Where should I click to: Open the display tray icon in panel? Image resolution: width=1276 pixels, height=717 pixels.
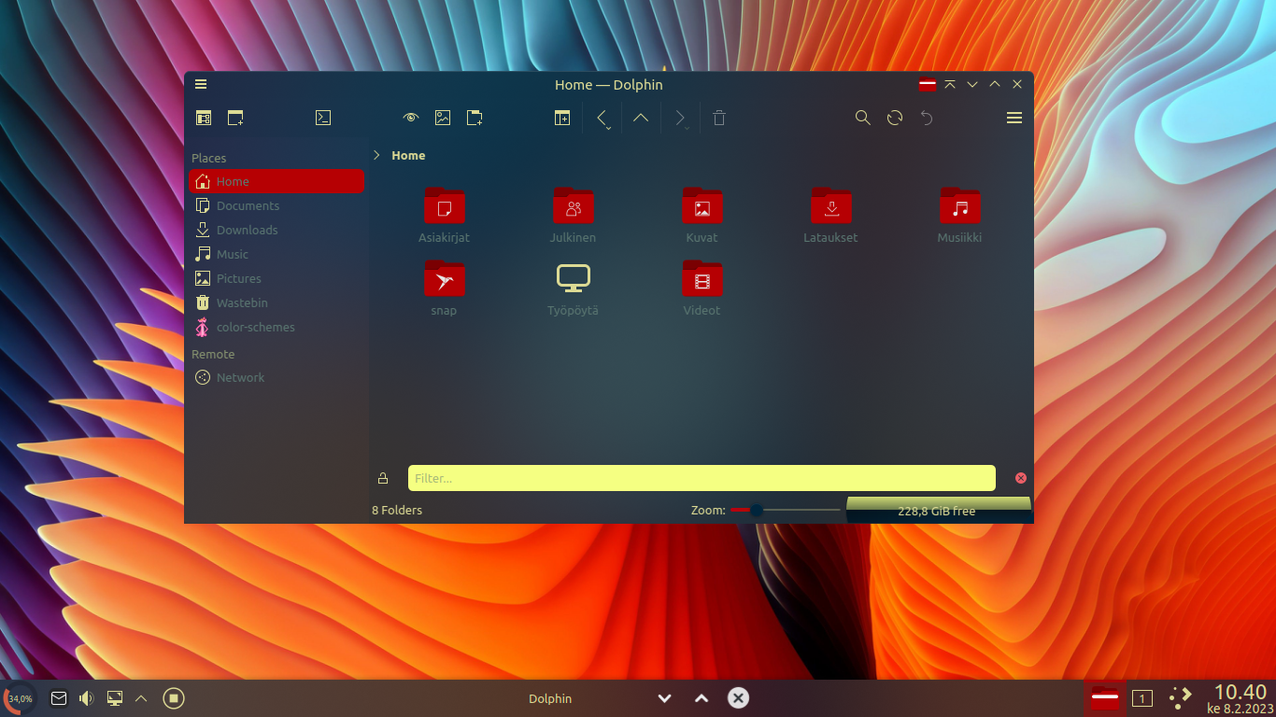pos(115,697)
